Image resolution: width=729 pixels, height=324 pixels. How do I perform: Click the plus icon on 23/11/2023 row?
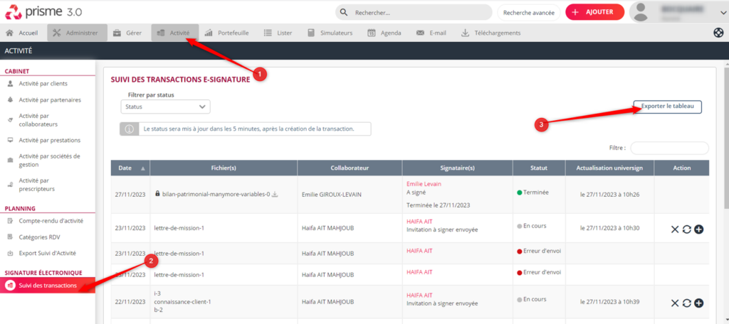pyautogui.click(x=699, y=229)
